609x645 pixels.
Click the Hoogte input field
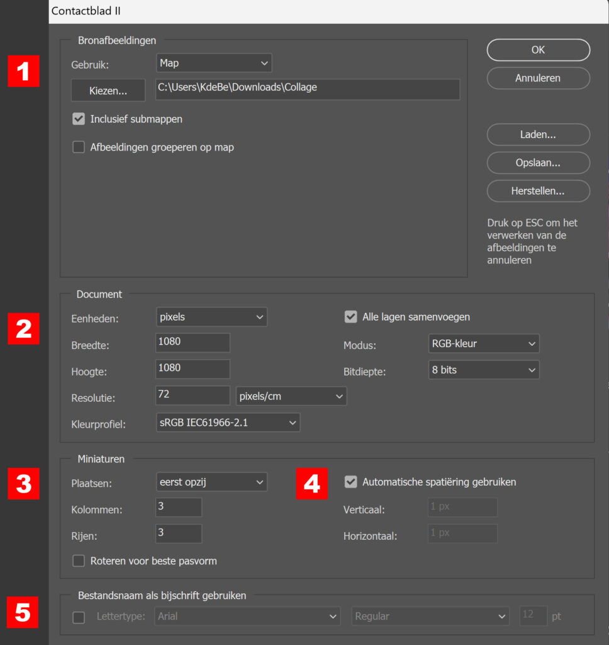(193, 368)
